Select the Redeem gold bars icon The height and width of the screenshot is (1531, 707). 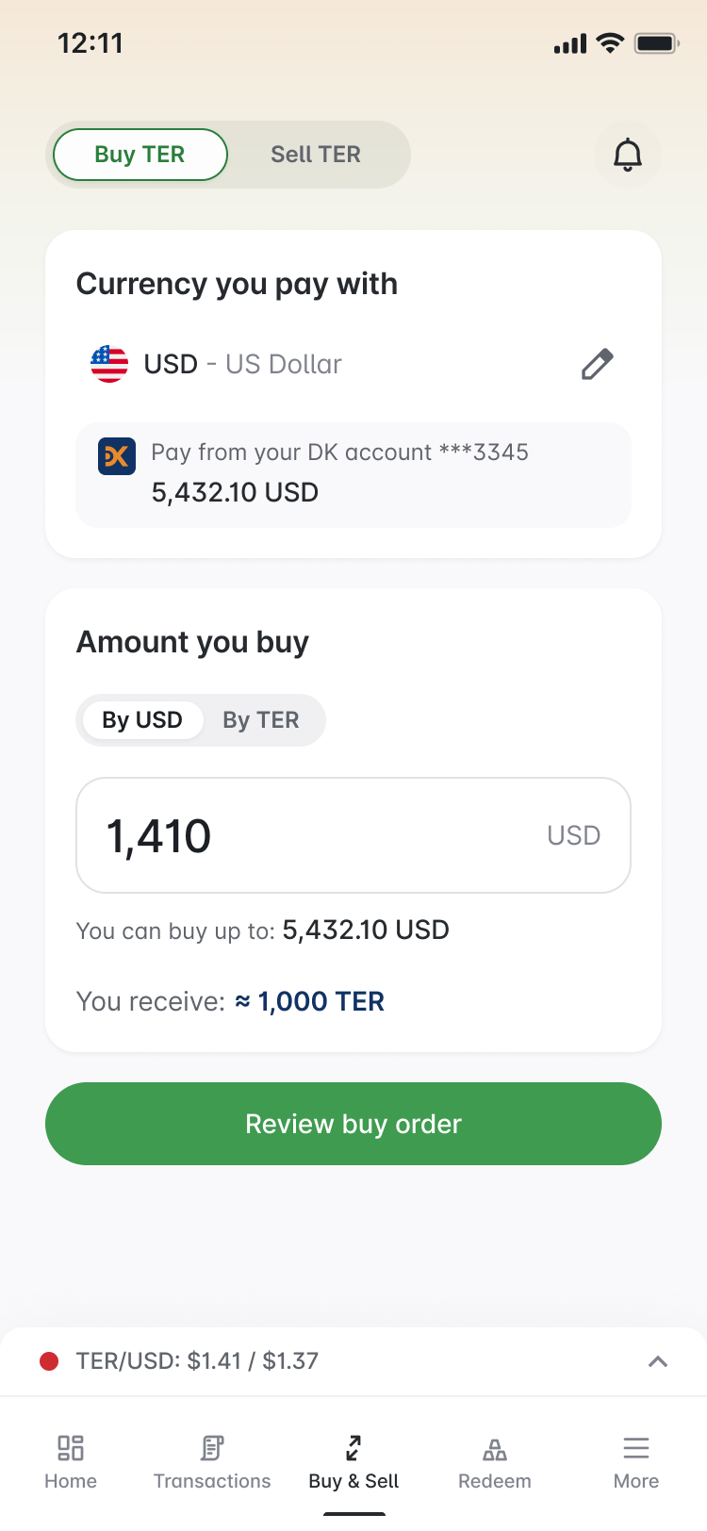click(494, 1448)
